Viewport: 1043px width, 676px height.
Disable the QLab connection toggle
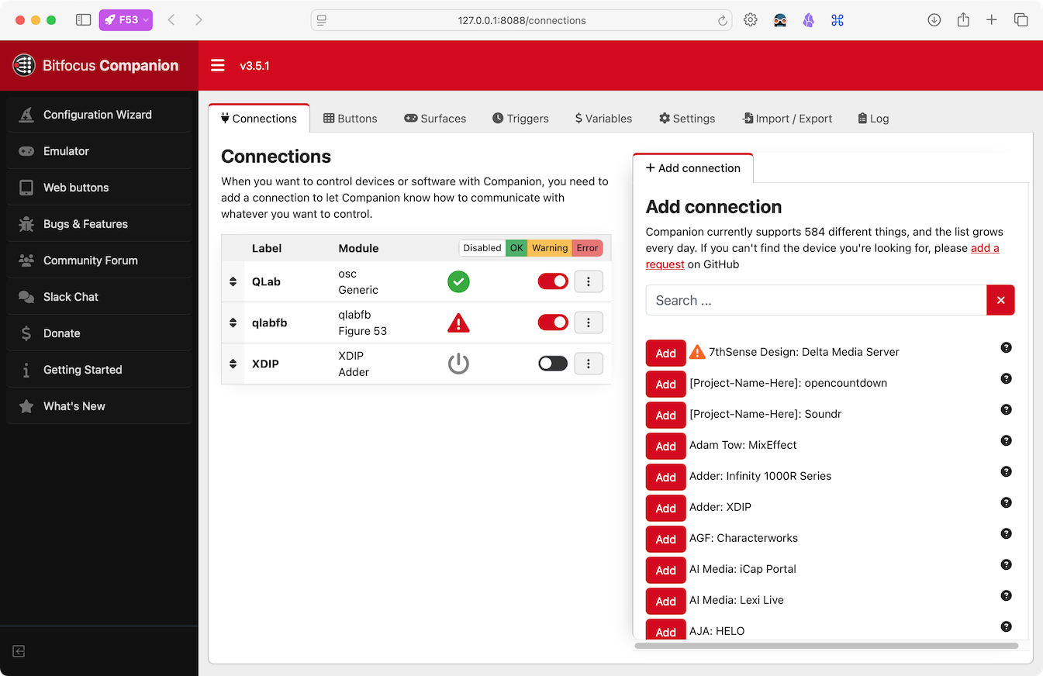point(553,281)
